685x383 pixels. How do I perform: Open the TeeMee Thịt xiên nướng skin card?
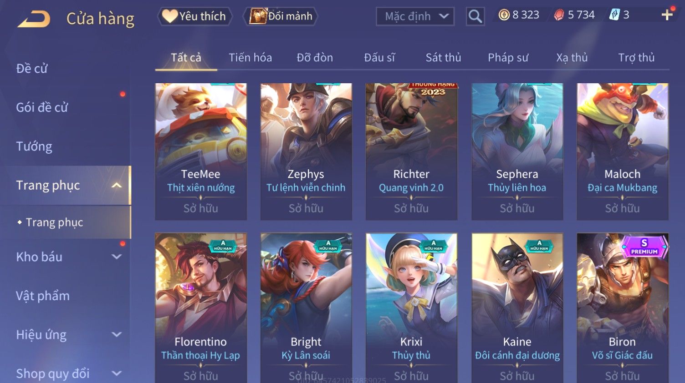click(201, 151)
